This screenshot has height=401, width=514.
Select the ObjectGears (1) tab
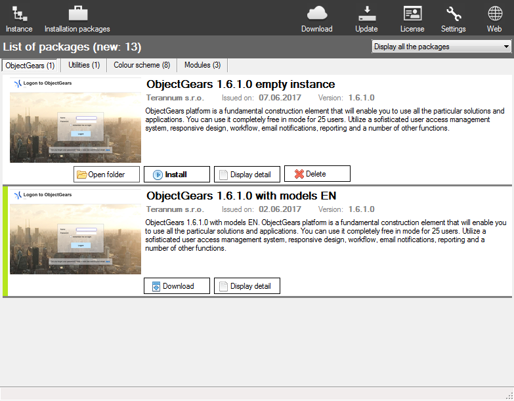(30, 65)
